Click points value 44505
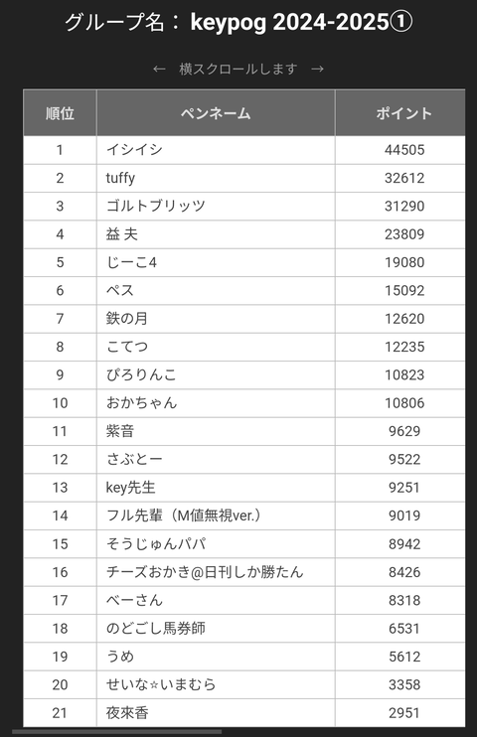The height and width of the screenshot is (737, 477). [x=404, y=150]
